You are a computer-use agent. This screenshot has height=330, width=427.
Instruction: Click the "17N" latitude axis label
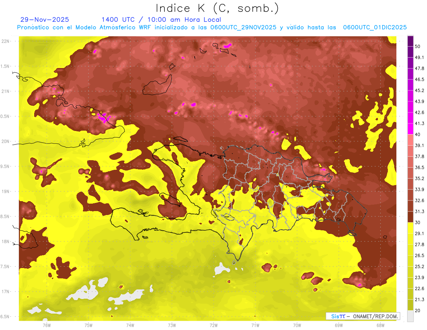5,292
